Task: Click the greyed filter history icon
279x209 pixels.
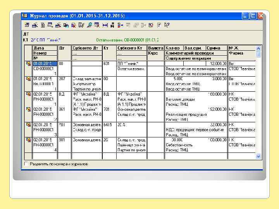Action: click(136, 25)
